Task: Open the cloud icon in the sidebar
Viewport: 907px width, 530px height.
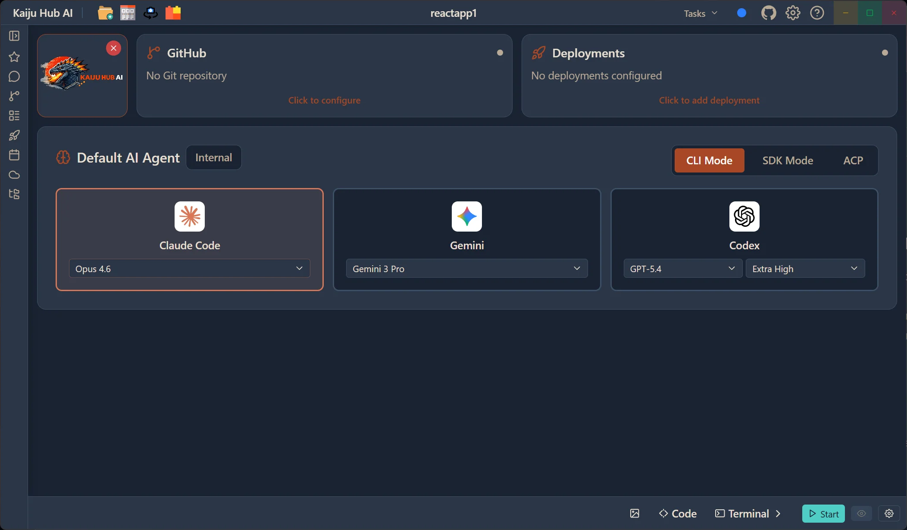Action: click(x=14, y=175)
